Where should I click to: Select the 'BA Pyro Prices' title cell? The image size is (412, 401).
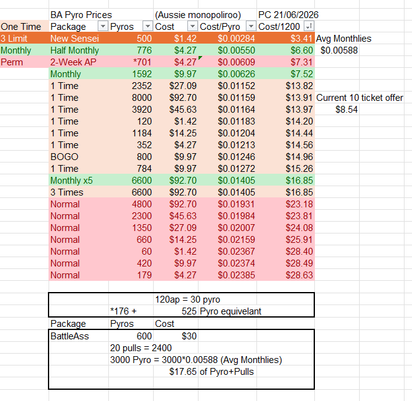pyautogui.click(x=81, y=15)
